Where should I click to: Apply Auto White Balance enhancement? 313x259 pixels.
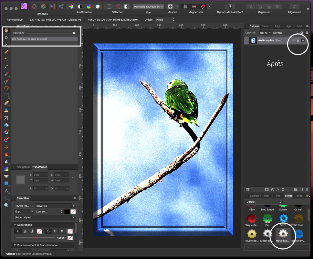pos(98,6)
